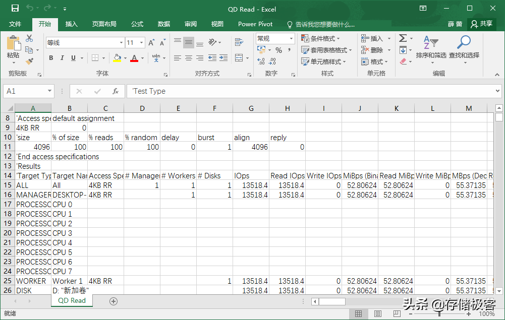Viewport: 505px width, 320px height.
Task: Open the 插入 ribbon tab
Action: [72, 24]
